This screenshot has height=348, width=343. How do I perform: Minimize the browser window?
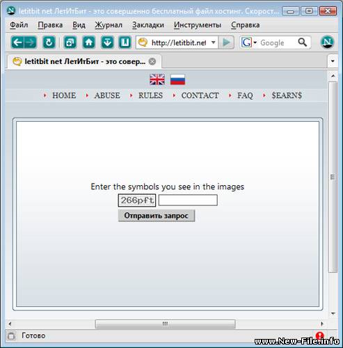291,11
